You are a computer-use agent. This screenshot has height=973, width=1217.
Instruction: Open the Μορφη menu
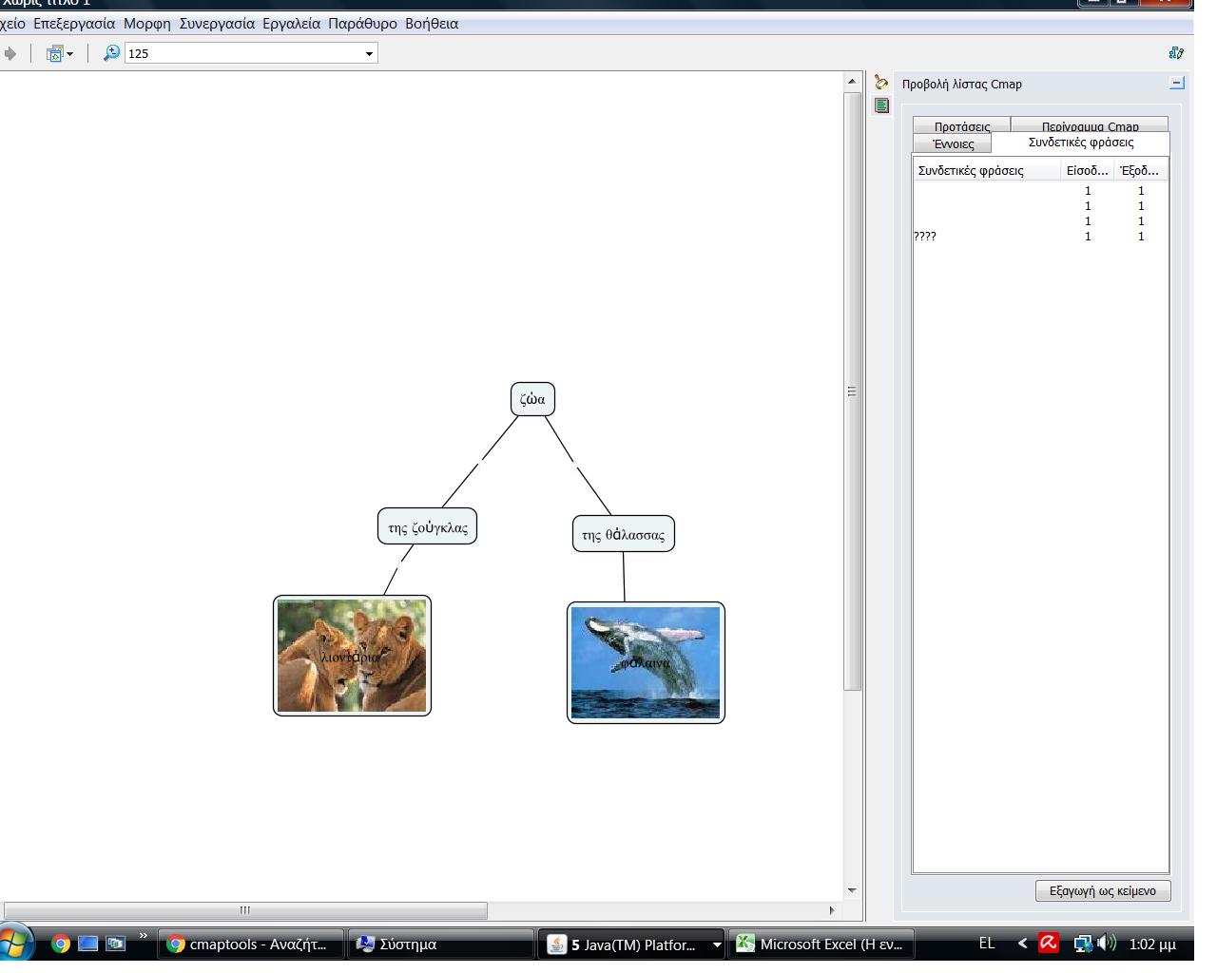click(146, 24)
